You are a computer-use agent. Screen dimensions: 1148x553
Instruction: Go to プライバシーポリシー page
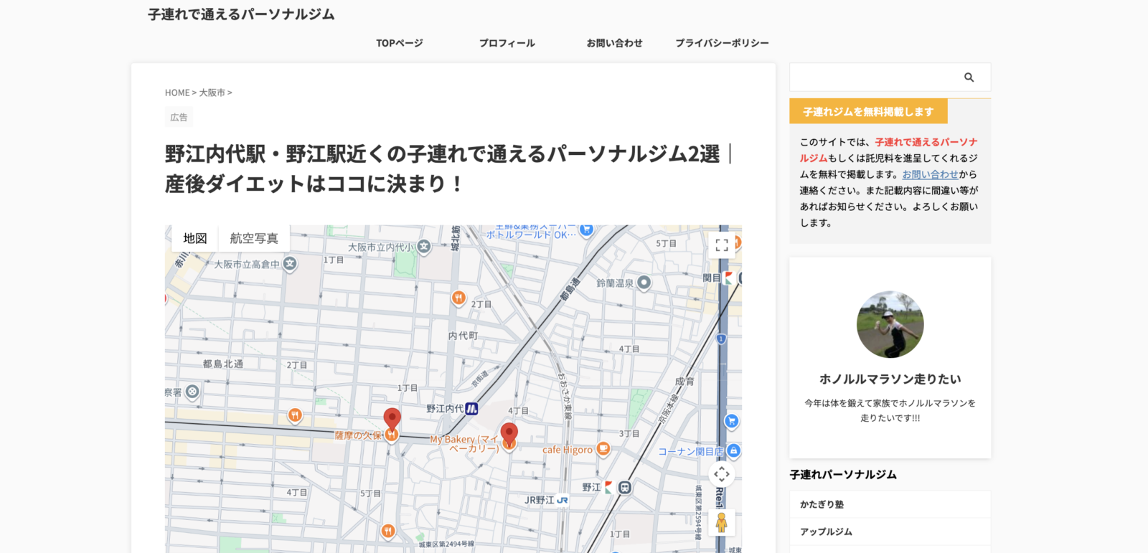722,43
